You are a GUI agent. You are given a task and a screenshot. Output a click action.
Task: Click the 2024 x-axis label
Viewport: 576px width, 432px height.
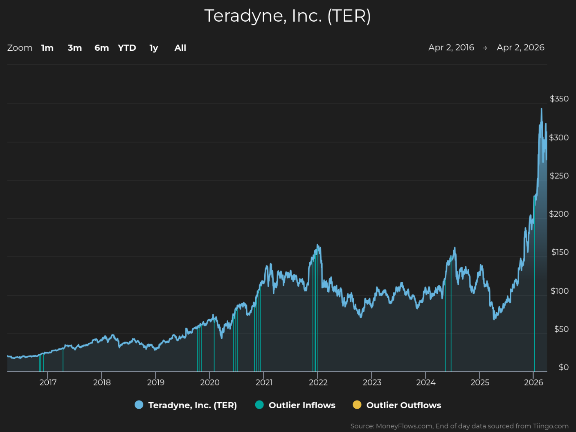tap(426, 382)
